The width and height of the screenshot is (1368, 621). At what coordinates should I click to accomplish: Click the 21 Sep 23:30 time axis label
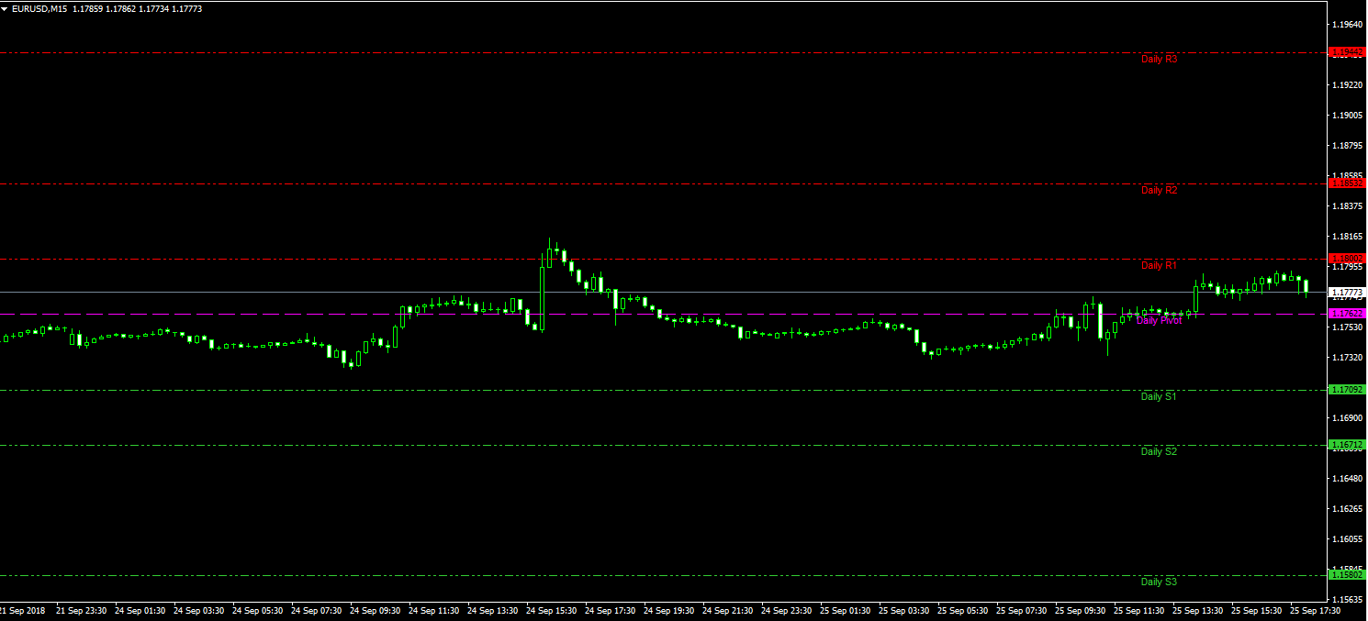point(81,610)
